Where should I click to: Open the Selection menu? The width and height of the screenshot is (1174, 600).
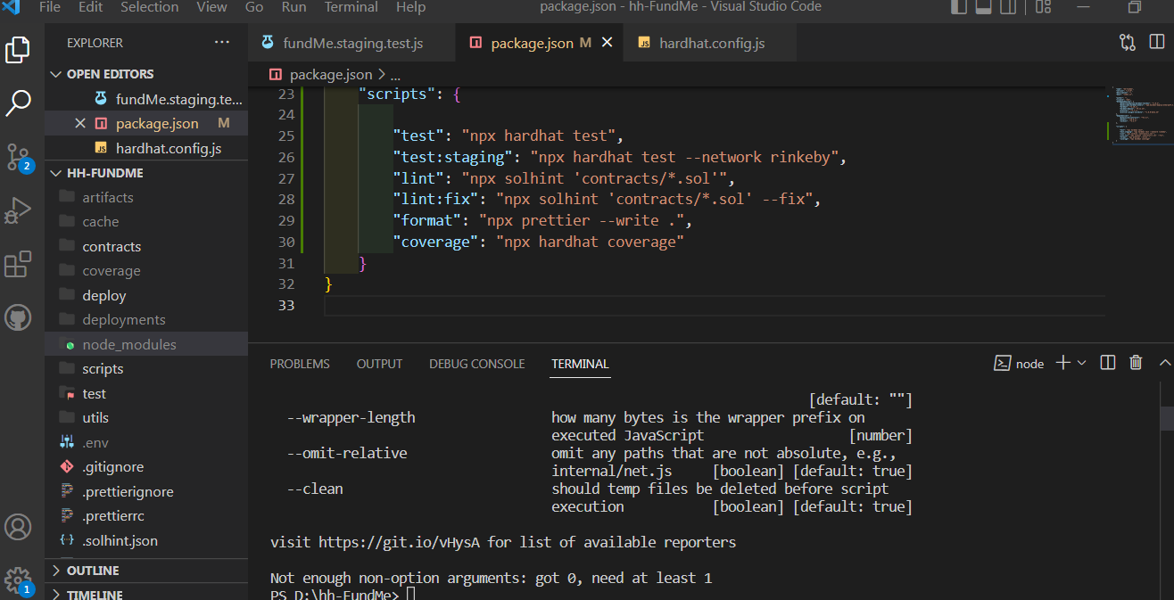[150, 7]
